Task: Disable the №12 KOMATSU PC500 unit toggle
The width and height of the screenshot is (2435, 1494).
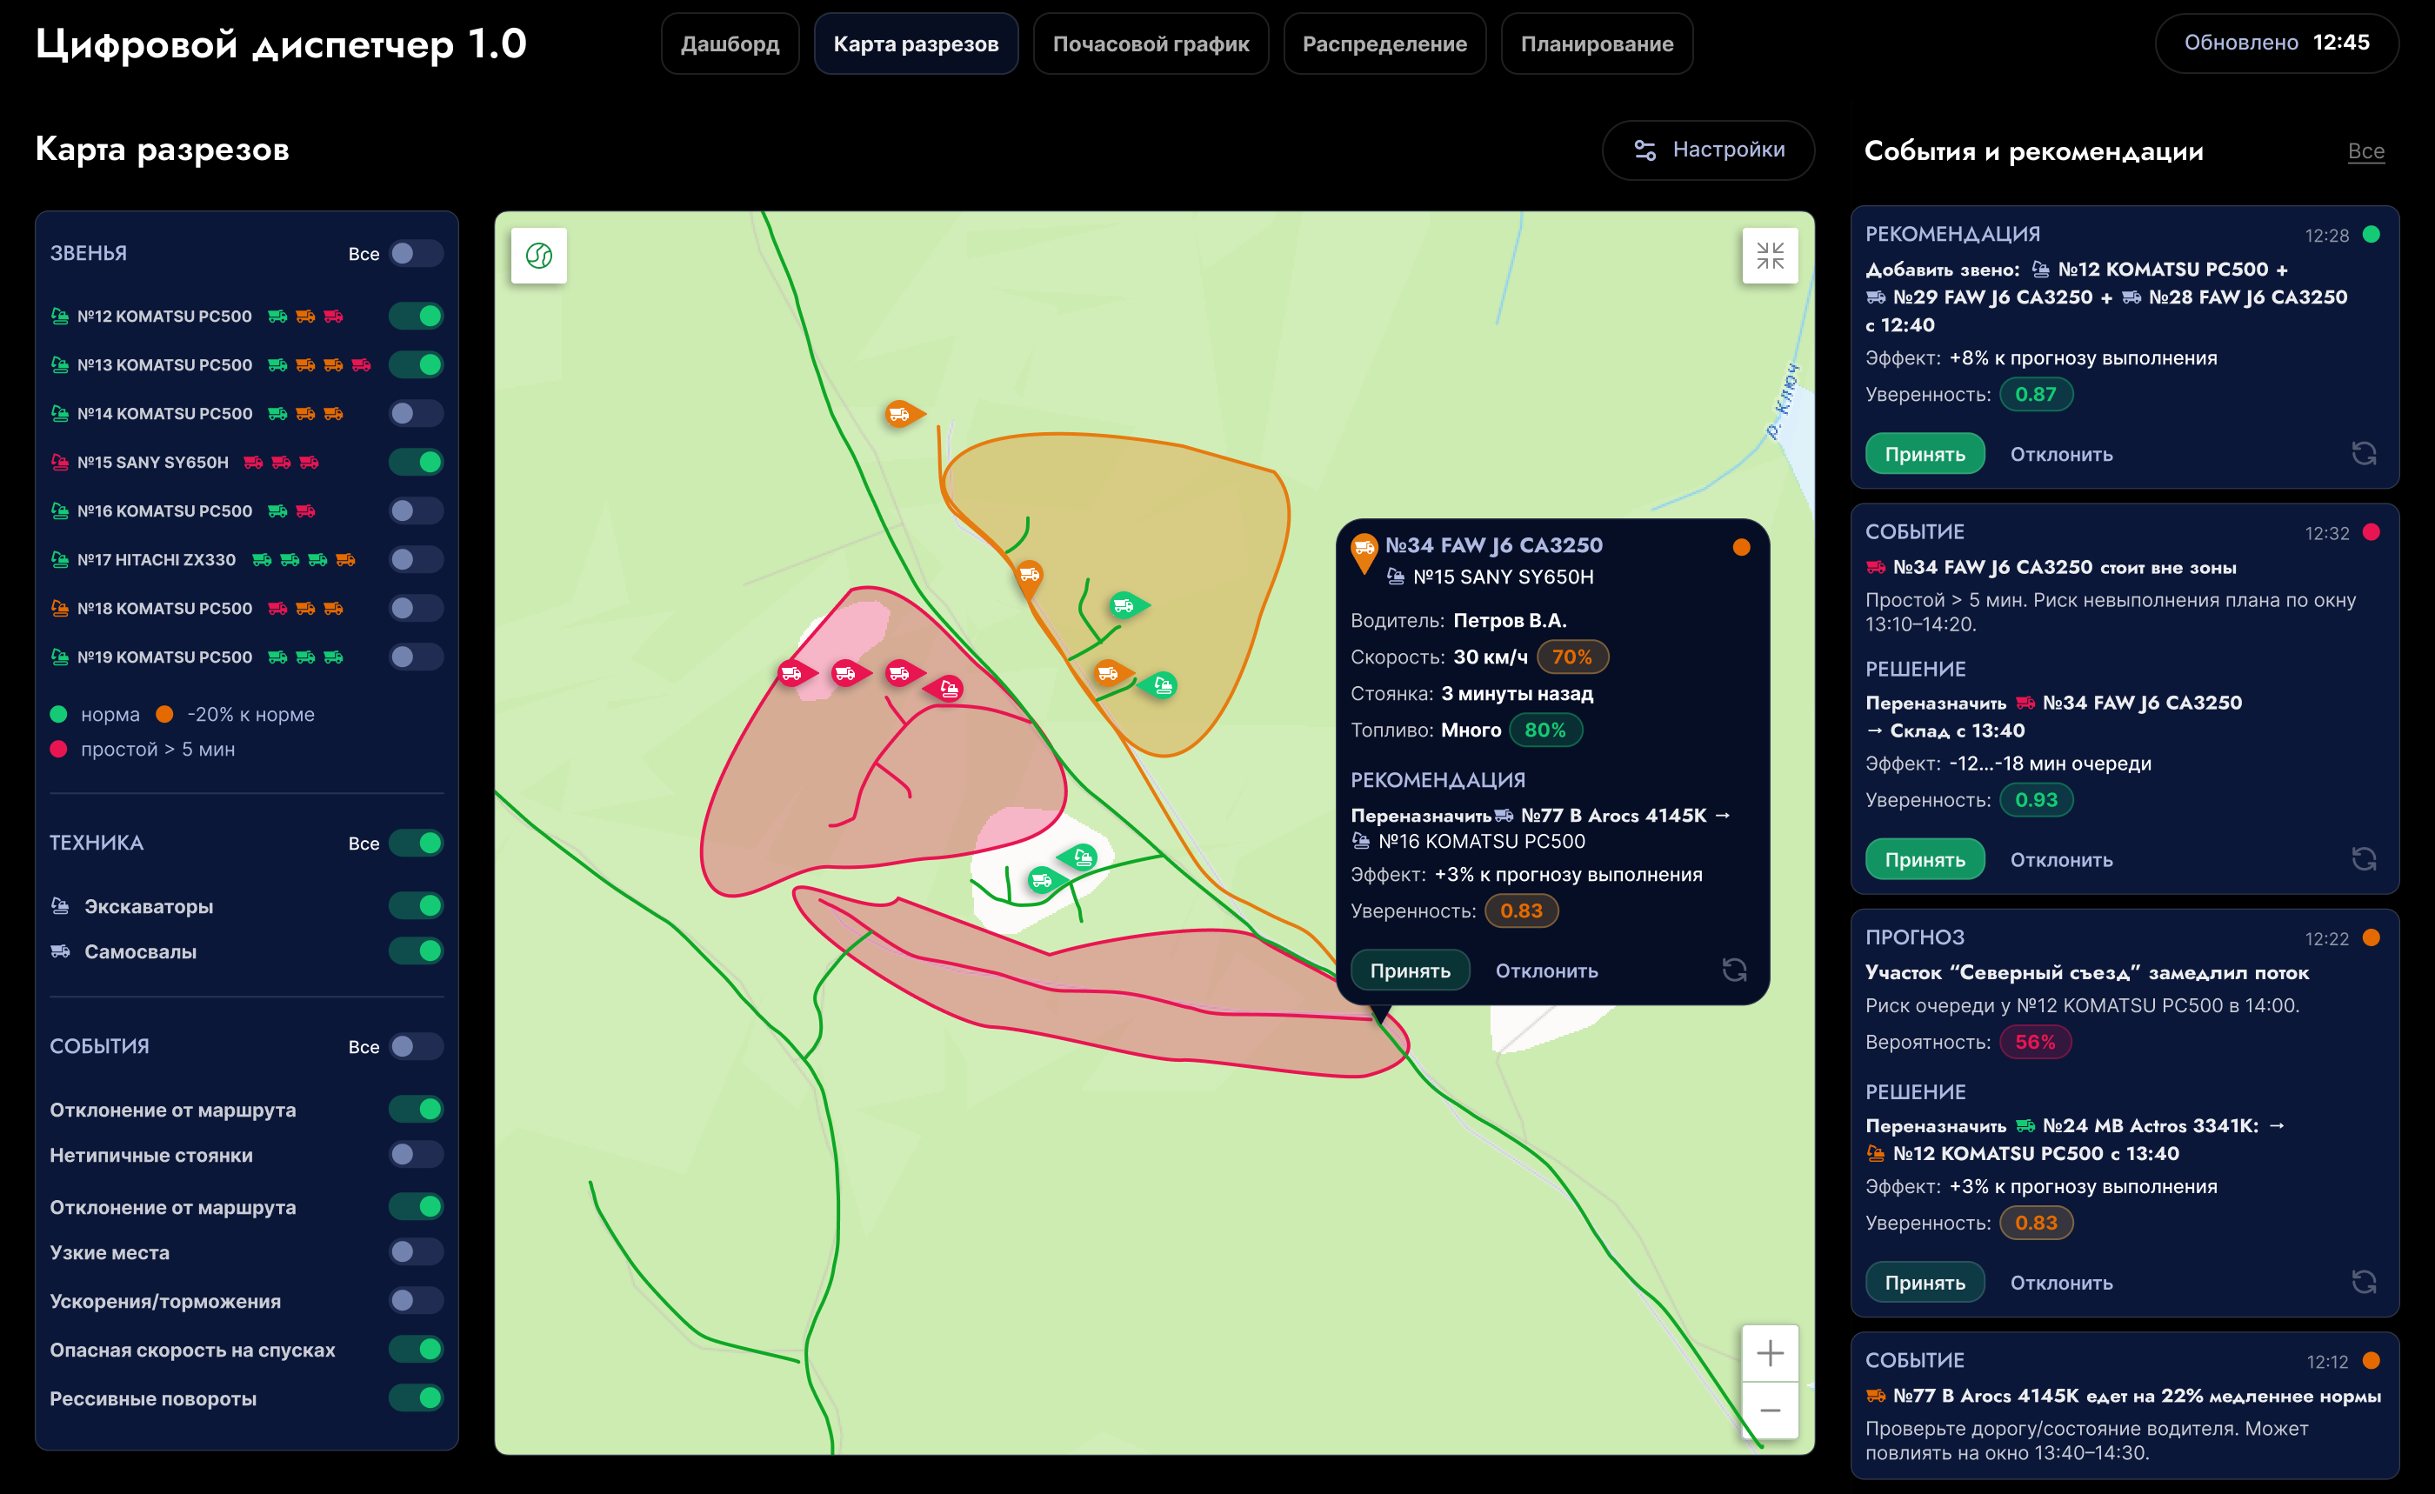Action: coord(416,315)
